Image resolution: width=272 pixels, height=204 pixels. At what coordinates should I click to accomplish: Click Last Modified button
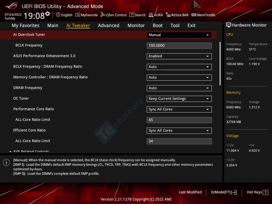[190, 192]
